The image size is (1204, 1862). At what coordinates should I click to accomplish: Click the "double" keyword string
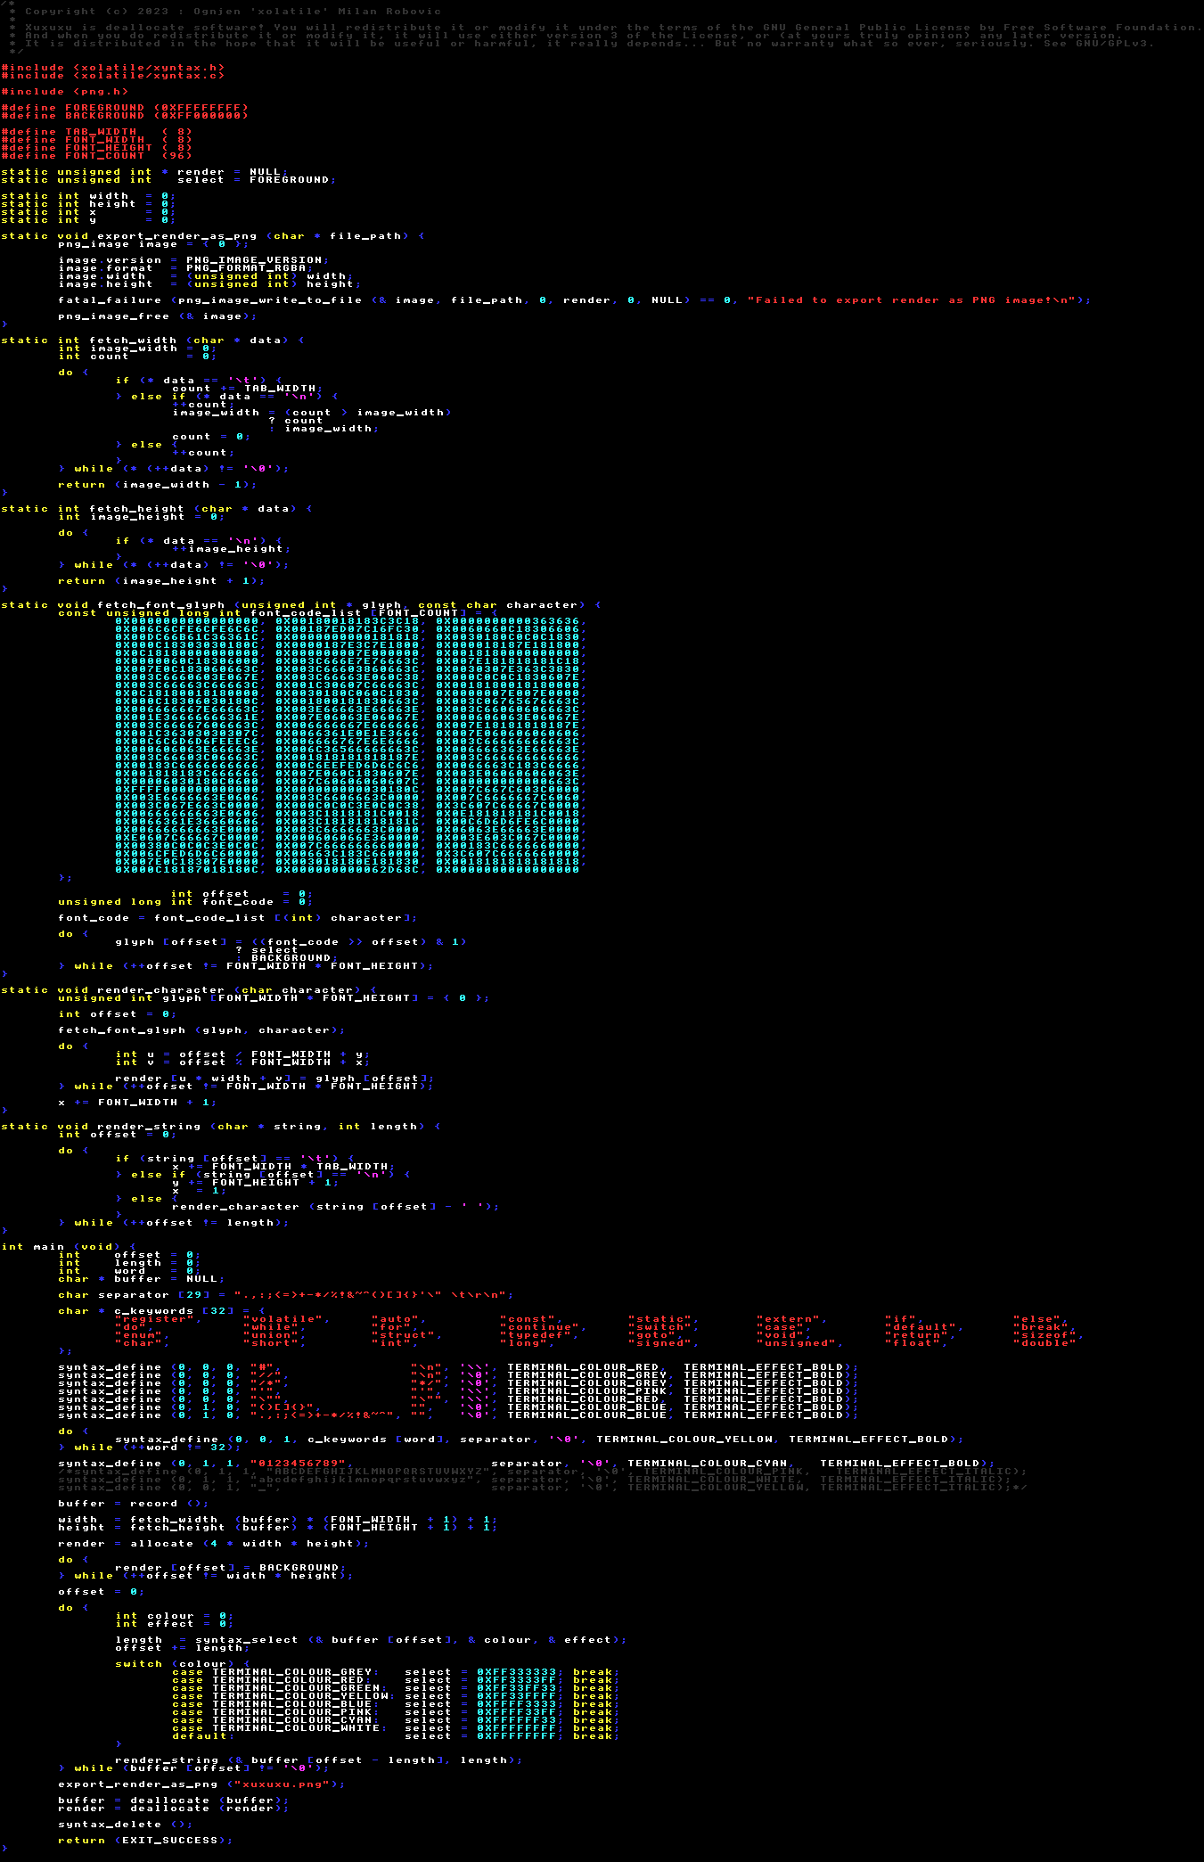pyautogui.click(x=1044, y=1343)
